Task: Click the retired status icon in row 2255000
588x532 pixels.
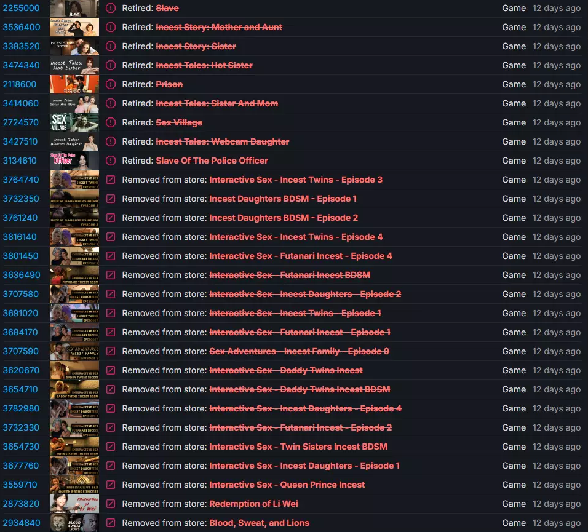Action: coord(111,8)
